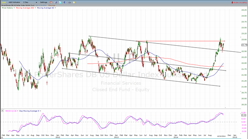Click PowerShares DB US Dollar Index fund name
This screenshot has height=139, width=248.
(x=18, y=5)
